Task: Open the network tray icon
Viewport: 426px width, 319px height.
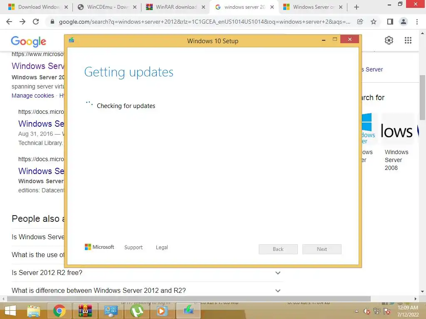Action: pos(377,311)
